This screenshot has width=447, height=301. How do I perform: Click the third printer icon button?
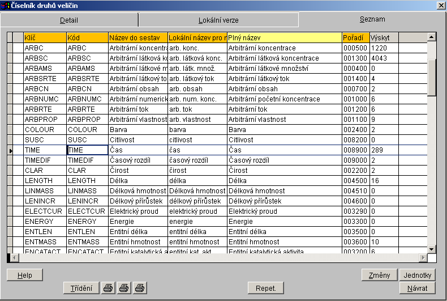(140, 288)
